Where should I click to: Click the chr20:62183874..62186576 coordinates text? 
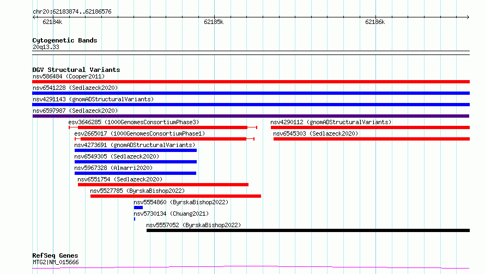pyautogui.click(x=72, y=12)
